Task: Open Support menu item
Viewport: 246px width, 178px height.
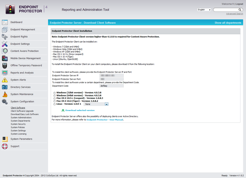Action: pos(15,146)
